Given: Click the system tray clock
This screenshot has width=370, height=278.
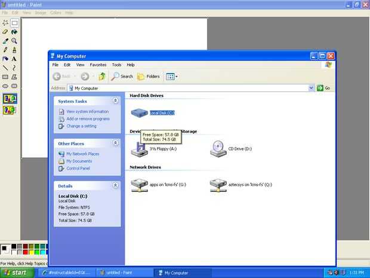Looking at the screenshot, I should click(x=356, y=273).
